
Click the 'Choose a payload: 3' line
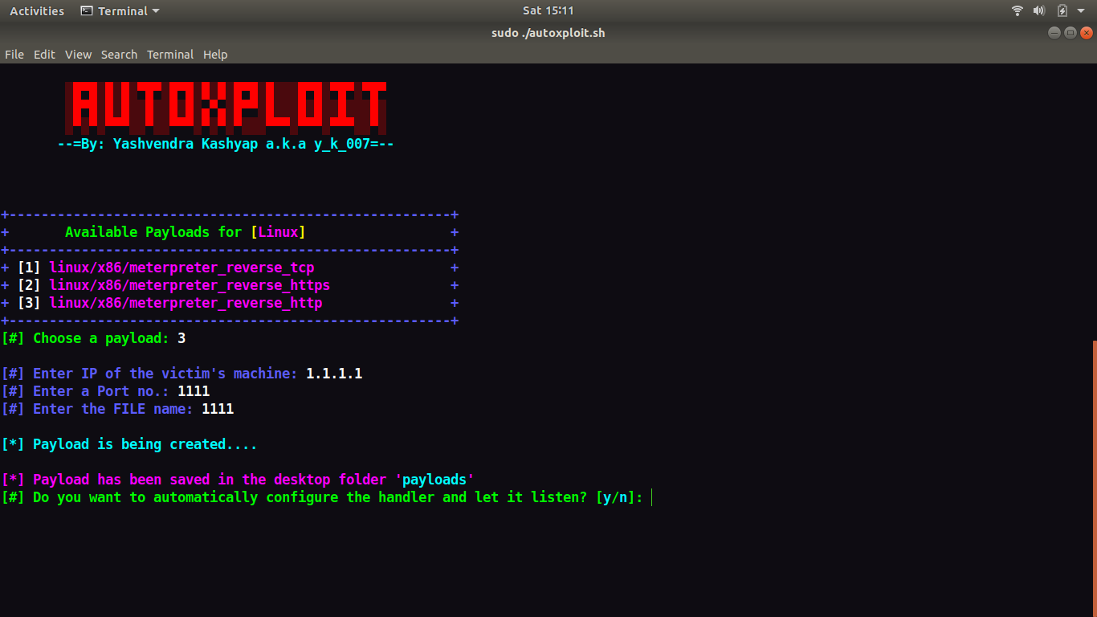pyautogui.click(x=94, y=338)
